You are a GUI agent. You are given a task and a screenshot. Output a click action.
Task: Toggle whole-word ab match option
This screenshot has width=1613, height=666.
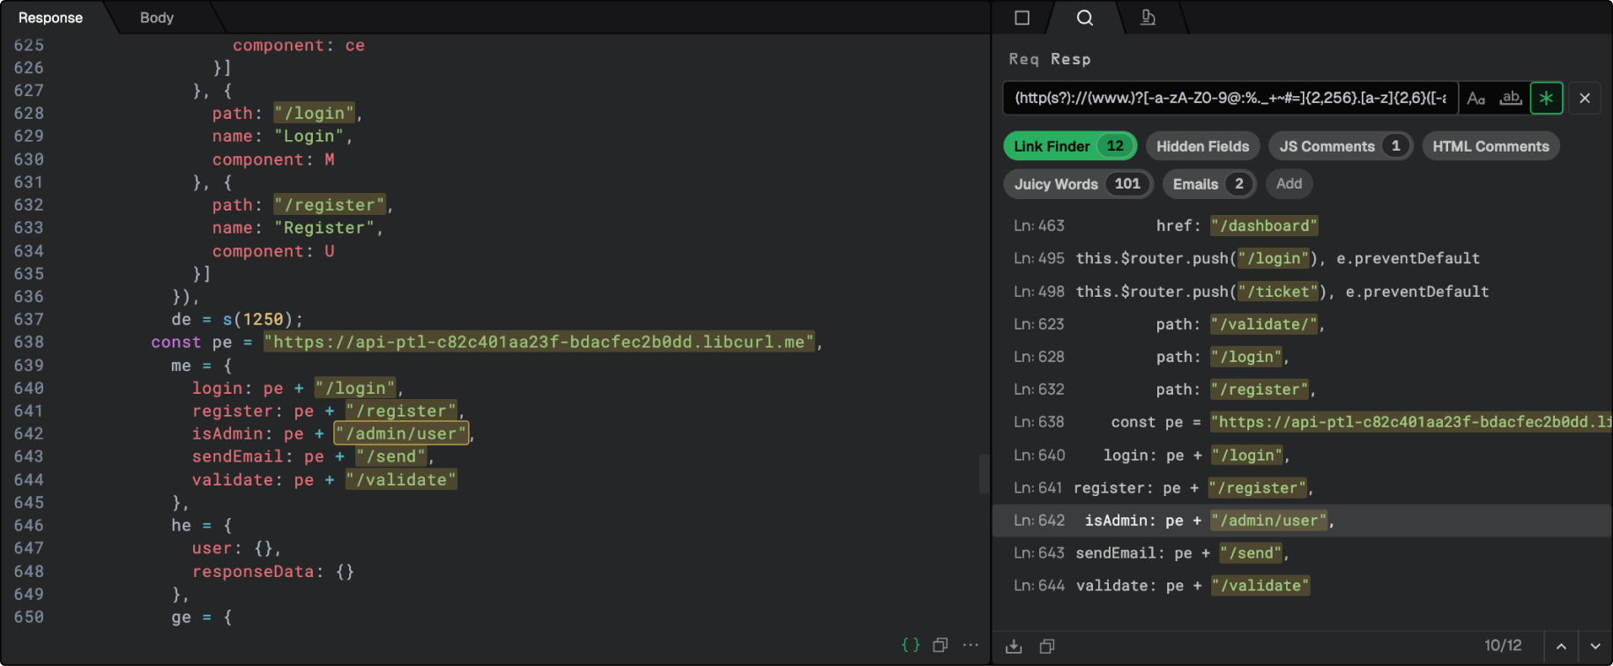[1511, 98]
